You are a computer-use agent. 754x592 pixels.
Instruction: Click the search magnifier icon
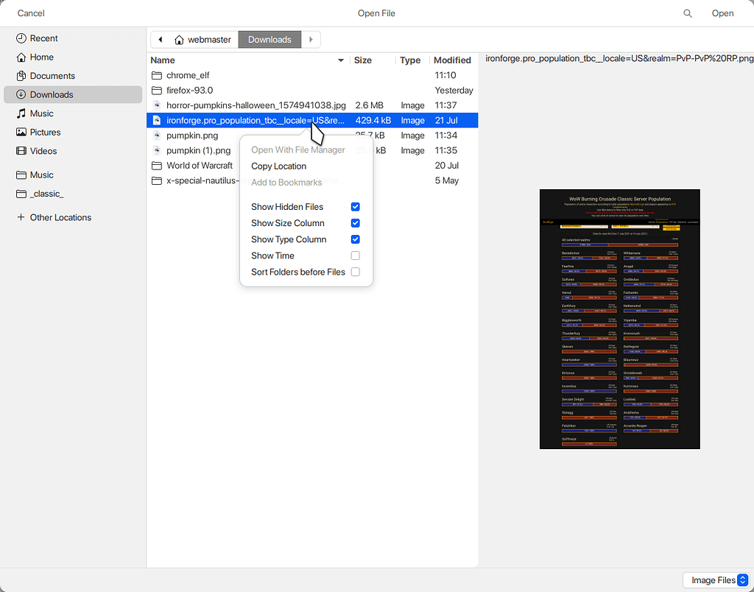coord(688,13)
